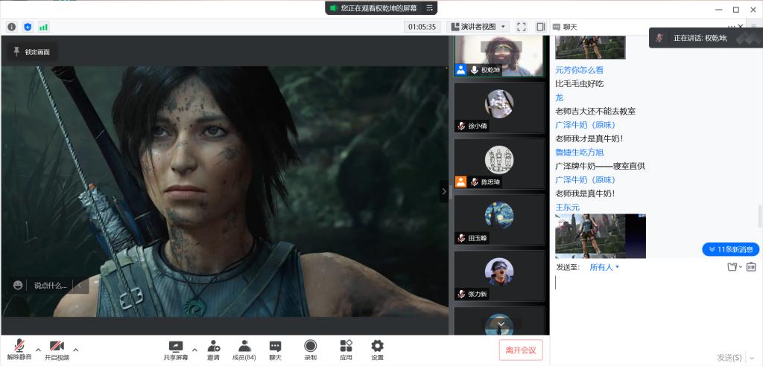
Task: Open the 聊天 item in bottom toolbar
Action: pyautogui.click(x=275, y=346)
